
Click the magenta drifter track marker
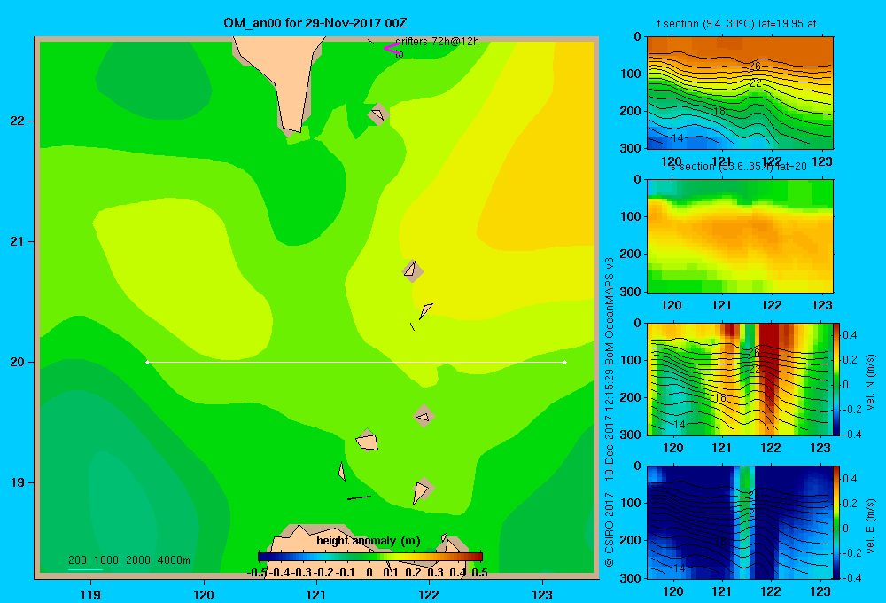coord(392,48)
